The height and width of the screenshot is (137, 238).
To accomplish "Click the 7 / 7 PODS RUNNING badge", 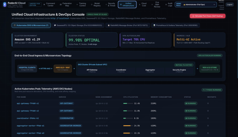I will click(212, 90).
